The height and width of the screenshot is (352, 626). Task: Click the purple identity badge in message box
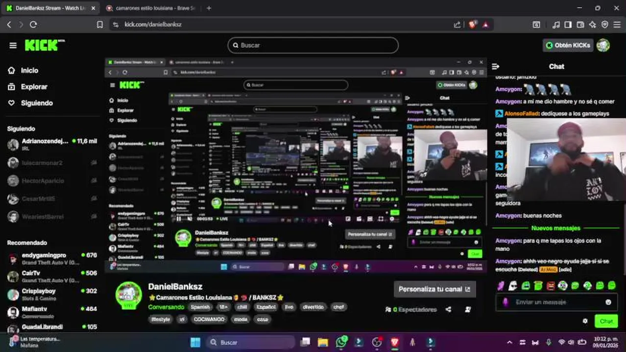[506, 302]
